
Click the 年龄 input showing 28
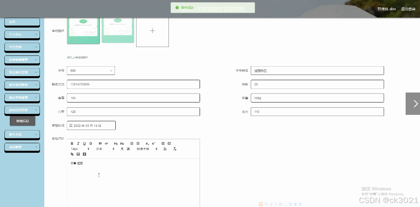tap(317, 84)
